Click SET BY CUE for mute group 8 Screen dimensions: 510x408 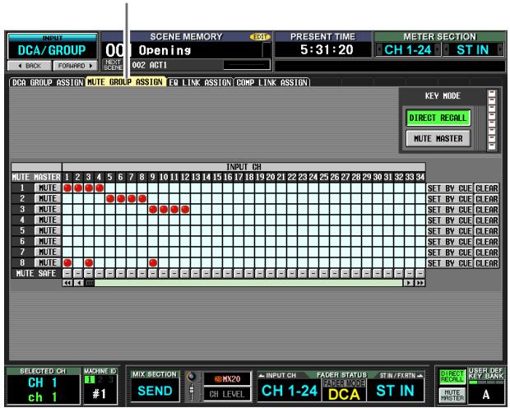[x=449, y=263]
